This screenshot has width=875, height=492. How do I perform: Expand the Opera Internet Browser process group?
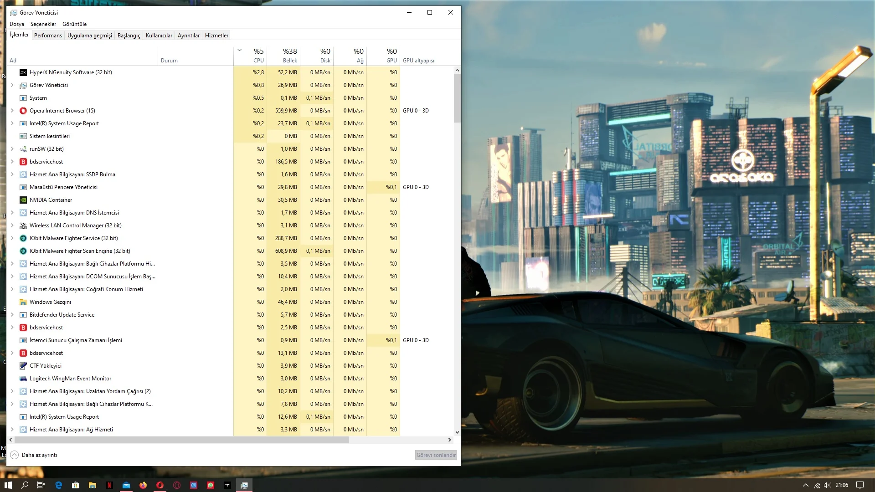(12, 111)
